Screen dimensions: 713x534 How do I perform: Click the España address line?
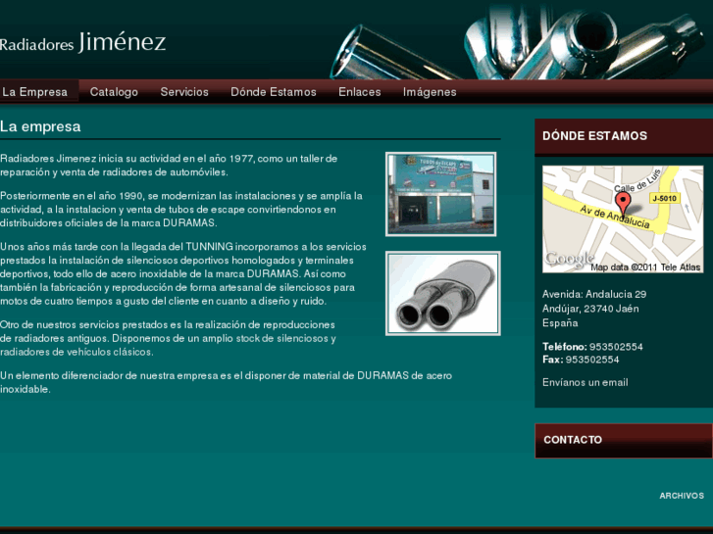coord(560,323)
